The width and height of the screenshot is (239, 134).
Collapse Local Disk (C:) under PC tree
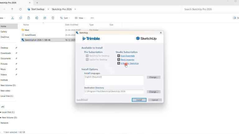[x=1, y=112]
